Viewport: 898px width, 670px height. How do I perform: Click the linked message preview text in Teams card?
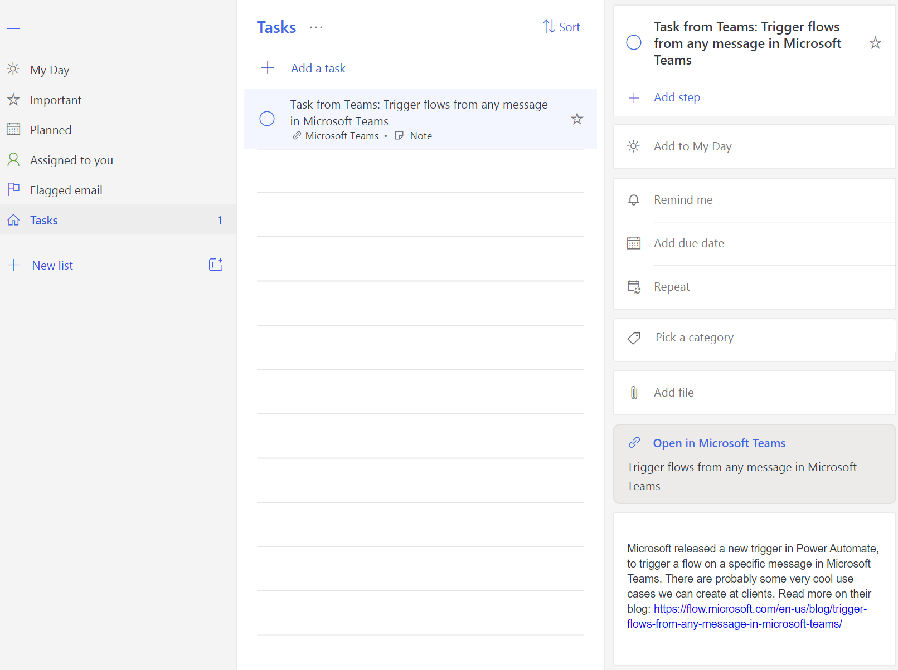click(x=741, y=477)
